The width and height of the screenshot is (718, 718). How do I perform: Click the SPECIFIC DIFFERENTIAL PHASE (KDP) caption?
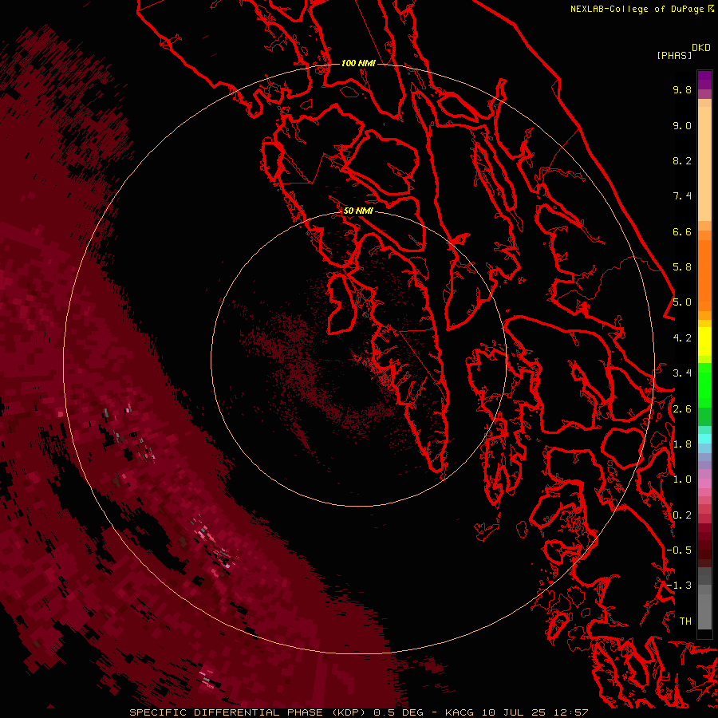[x=247, y=712]
